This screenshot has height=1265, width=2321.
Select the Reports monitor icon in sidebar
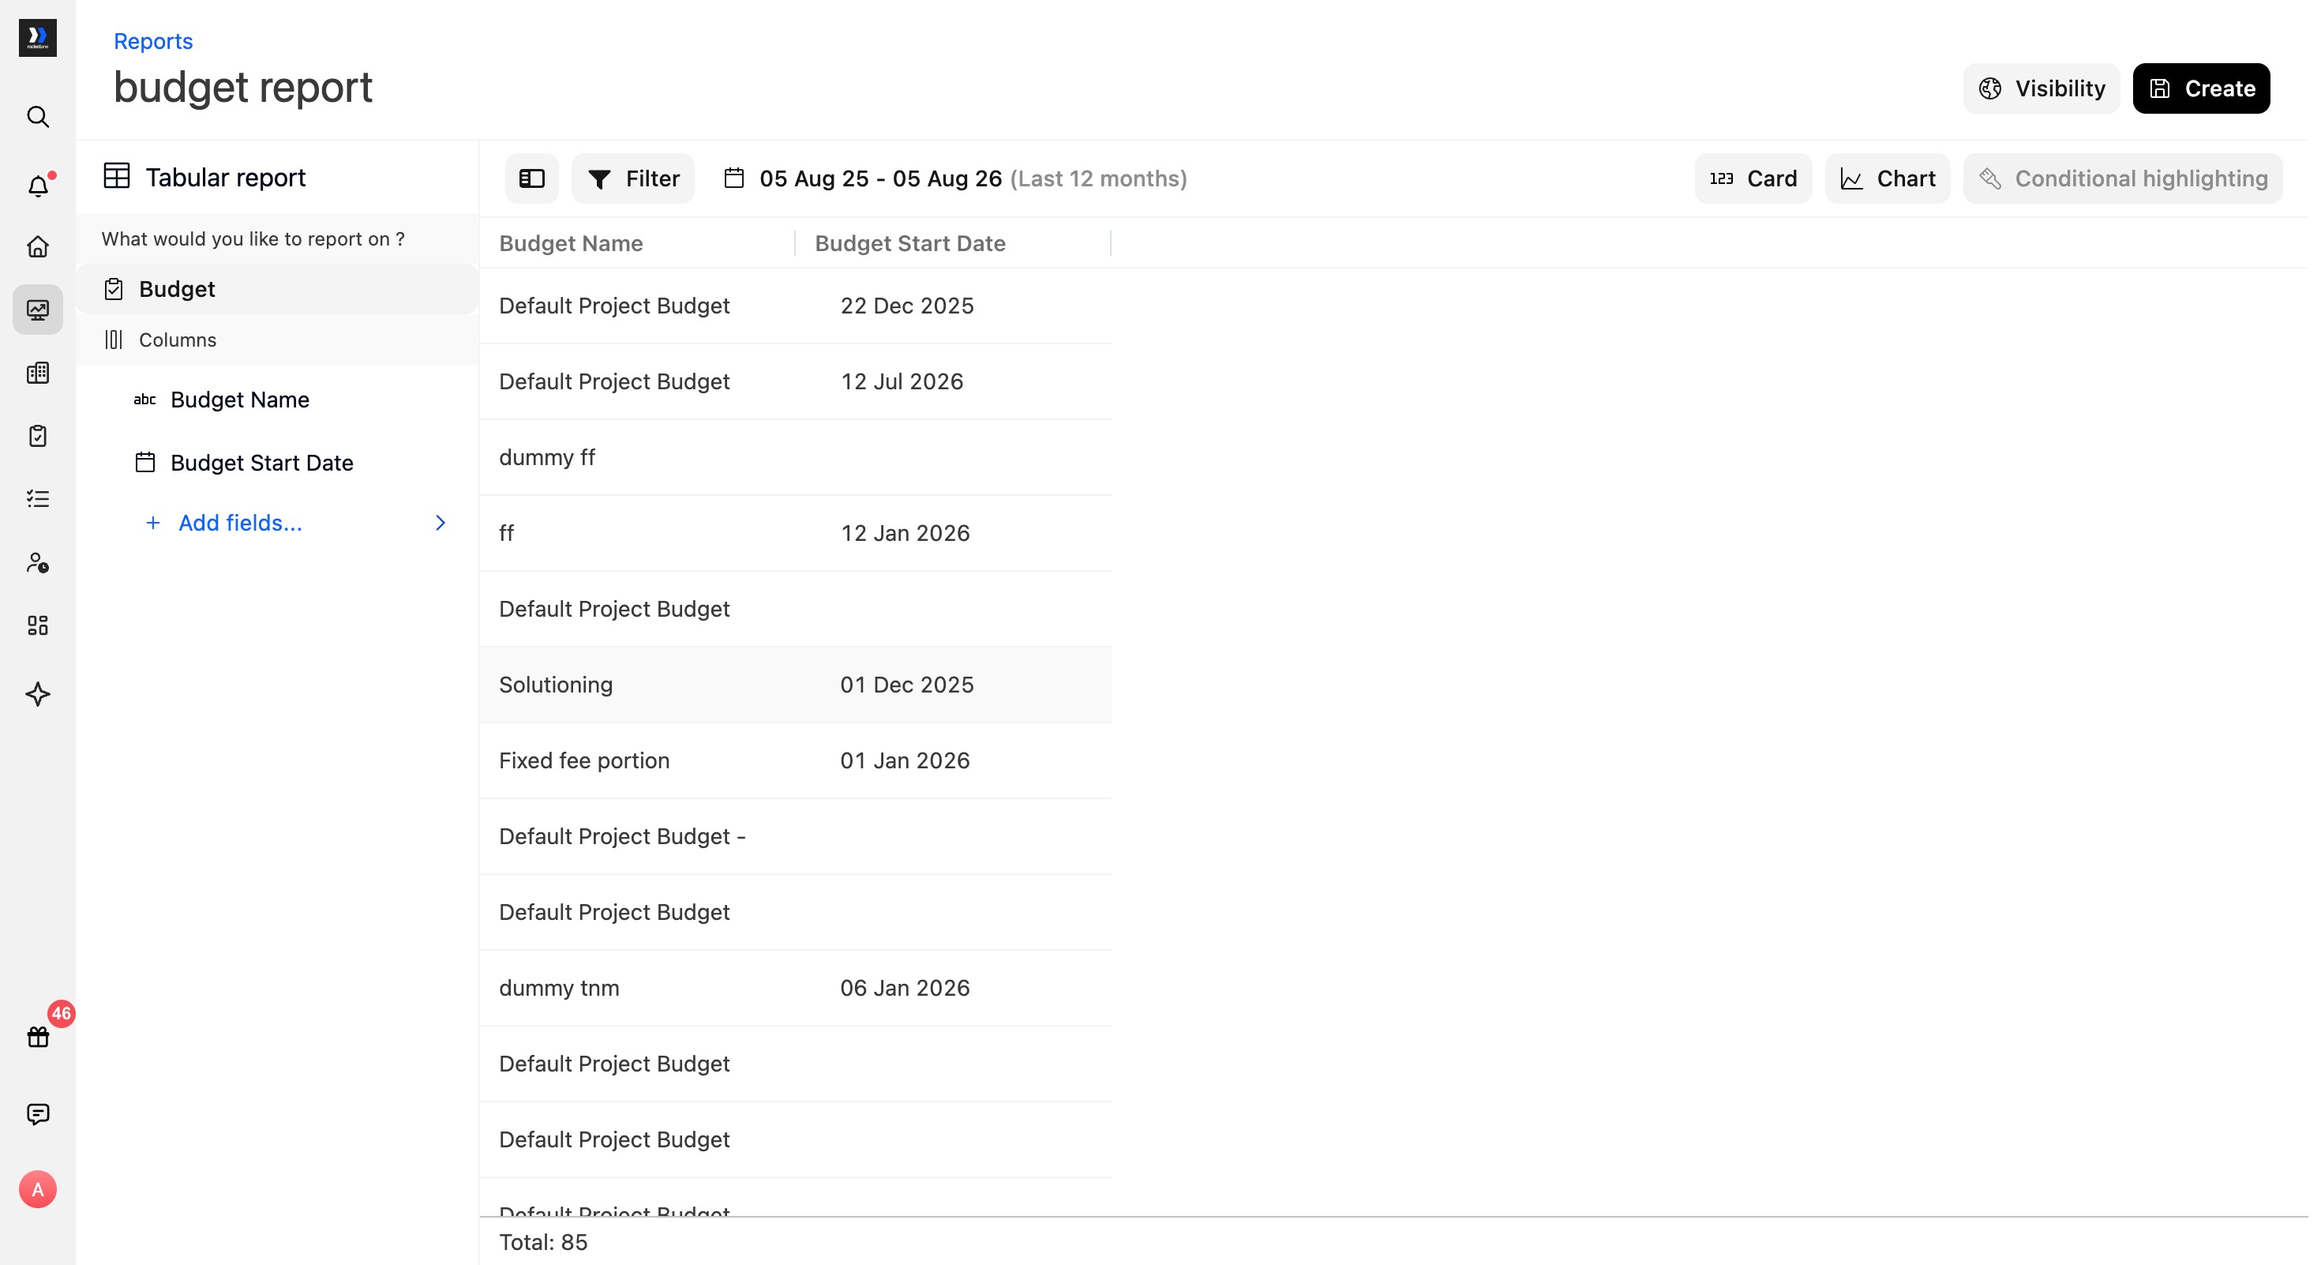tap(38, 310)
